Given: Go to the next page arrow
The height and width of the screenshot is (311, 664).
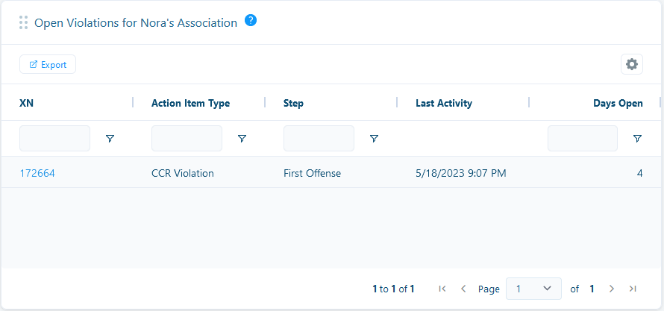Looking at the screenshot, I should [612, 289].
